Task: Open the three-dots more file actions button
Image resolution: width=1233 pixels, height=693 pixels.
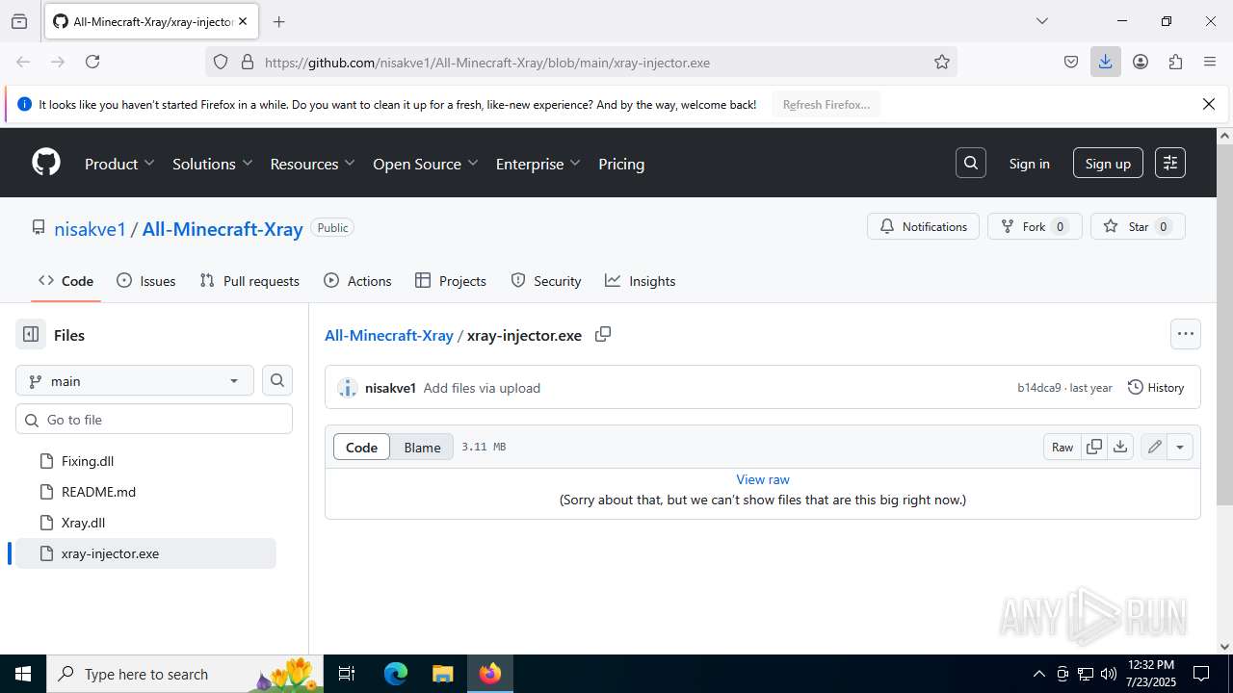Action: 1186,334
